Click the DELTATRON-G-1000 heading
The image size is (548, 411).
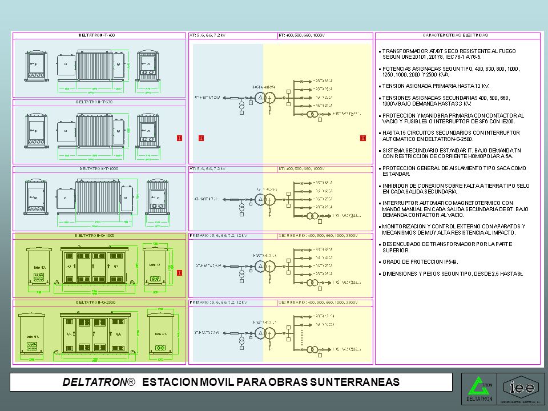pyautogui.click(x=95, y=236)
